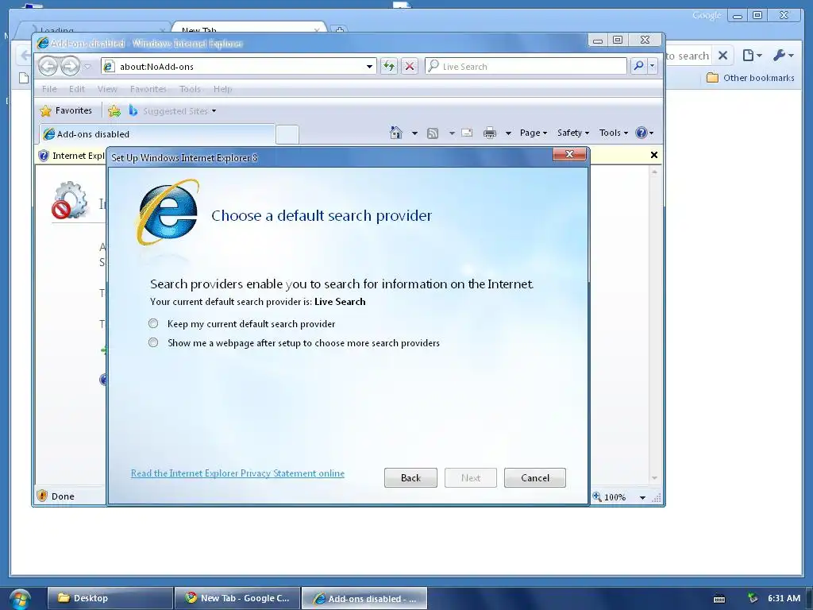
Task: Open the Internet Explorer Privacy Statement link
Action: (237, 473)
